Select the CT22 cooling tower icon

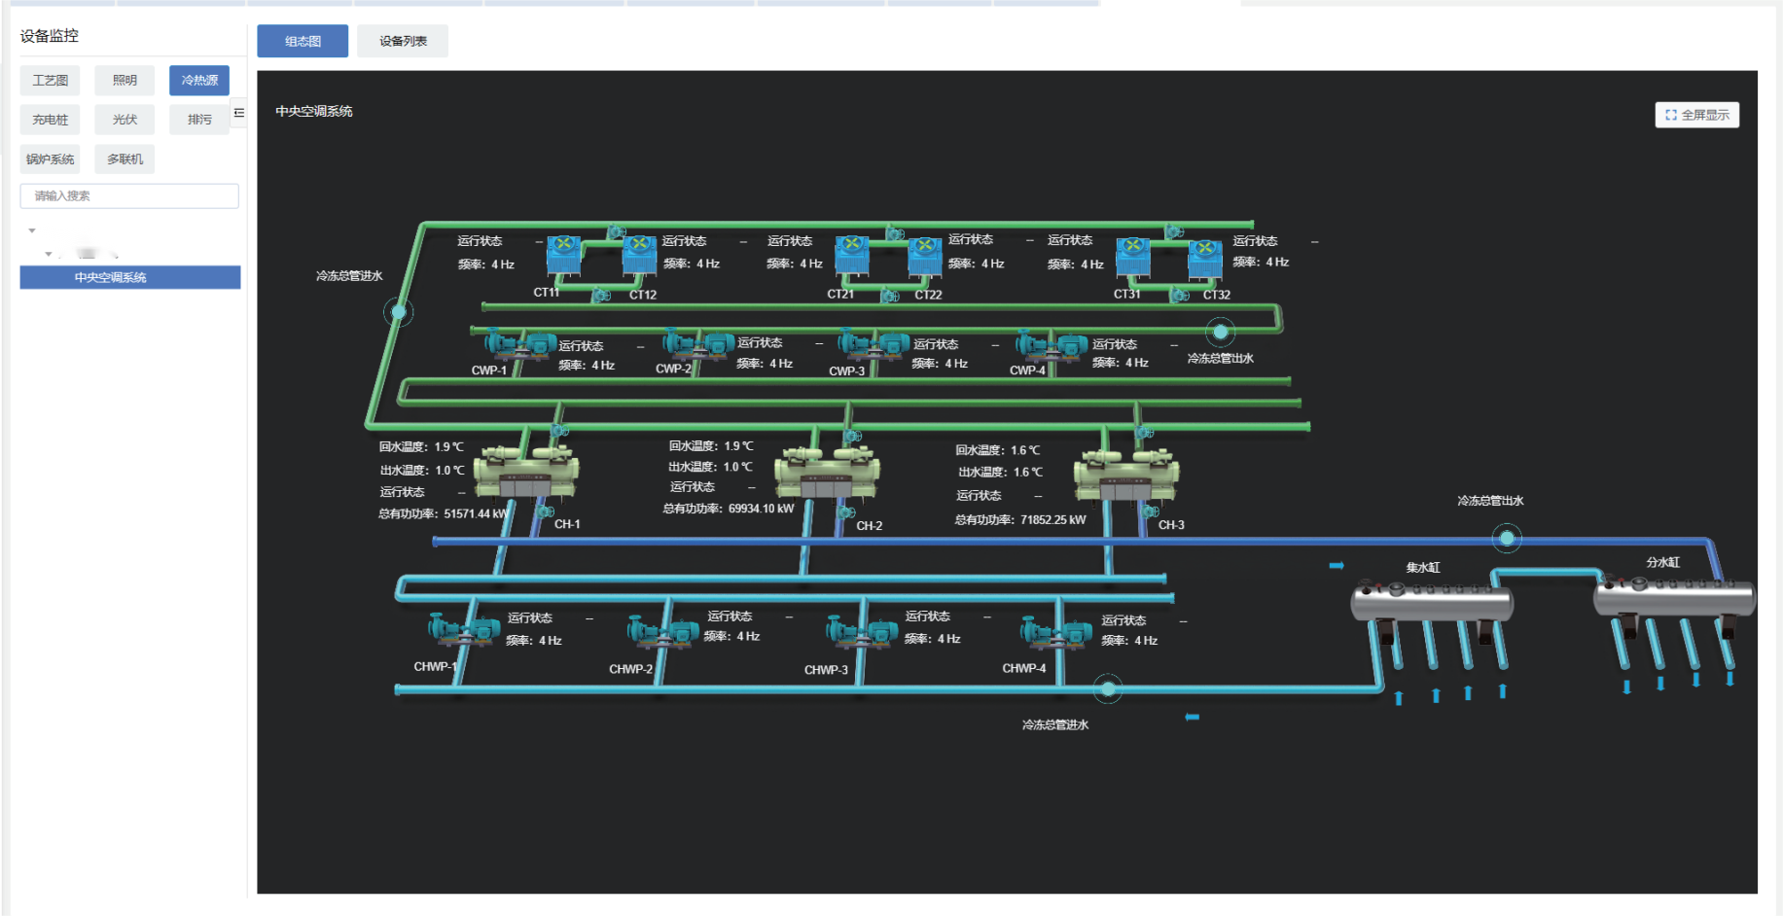tap(924, 258)
